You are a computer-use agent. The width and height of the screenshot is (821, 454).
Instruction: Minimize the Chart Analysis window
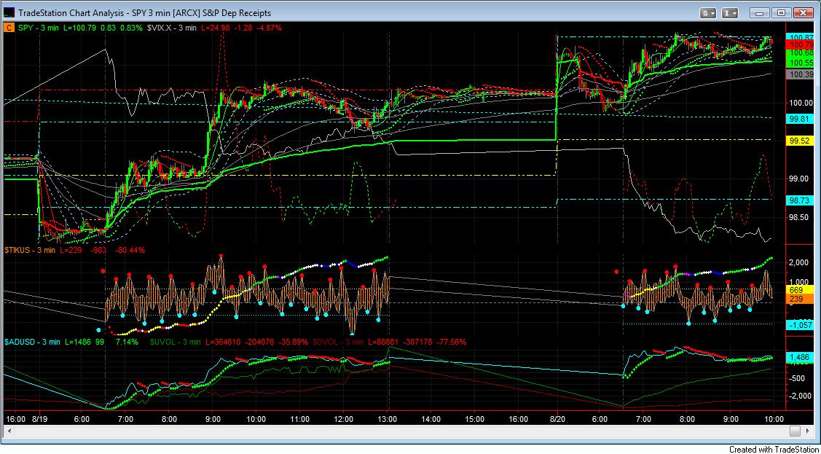tap(761, 12)
